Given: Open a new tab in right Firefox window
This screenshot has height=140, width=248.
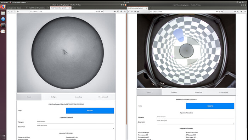Looking at the screenshot, I should tap(150, 8).
